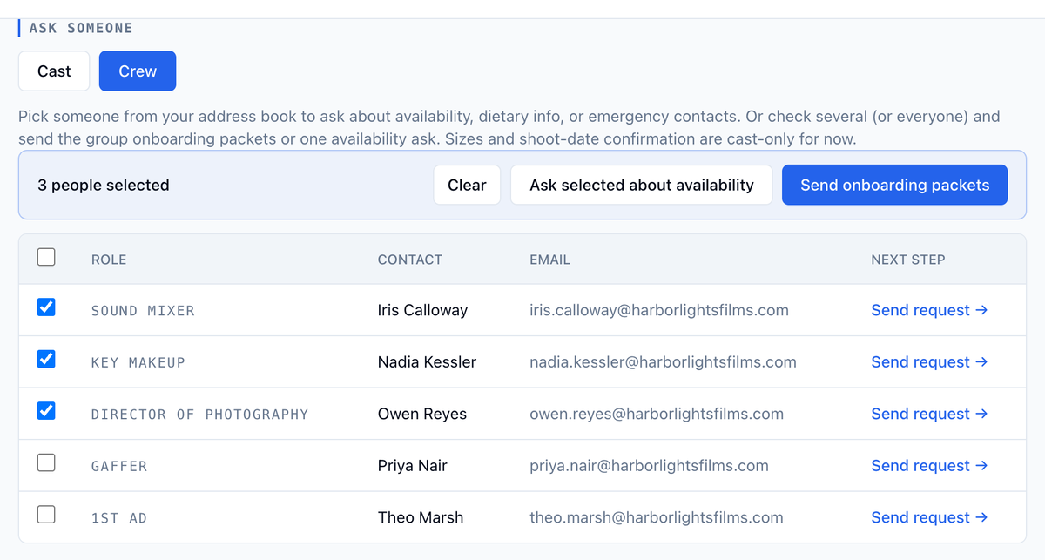Send onboarding packets to selected people
The image size is (1045, 560).
click(x=894, y=185)
